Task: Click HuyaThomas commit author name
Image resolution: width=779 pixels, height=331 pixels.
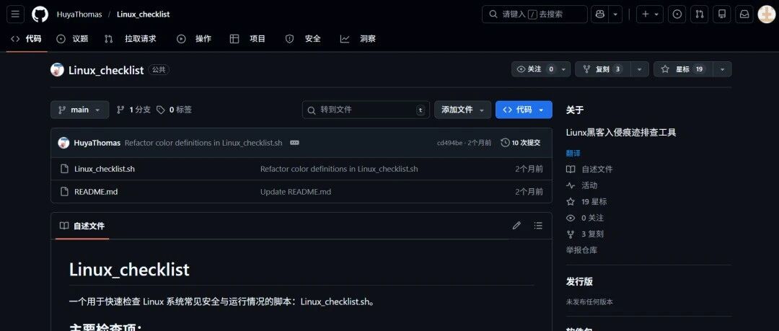Action: tap(97, 143)
